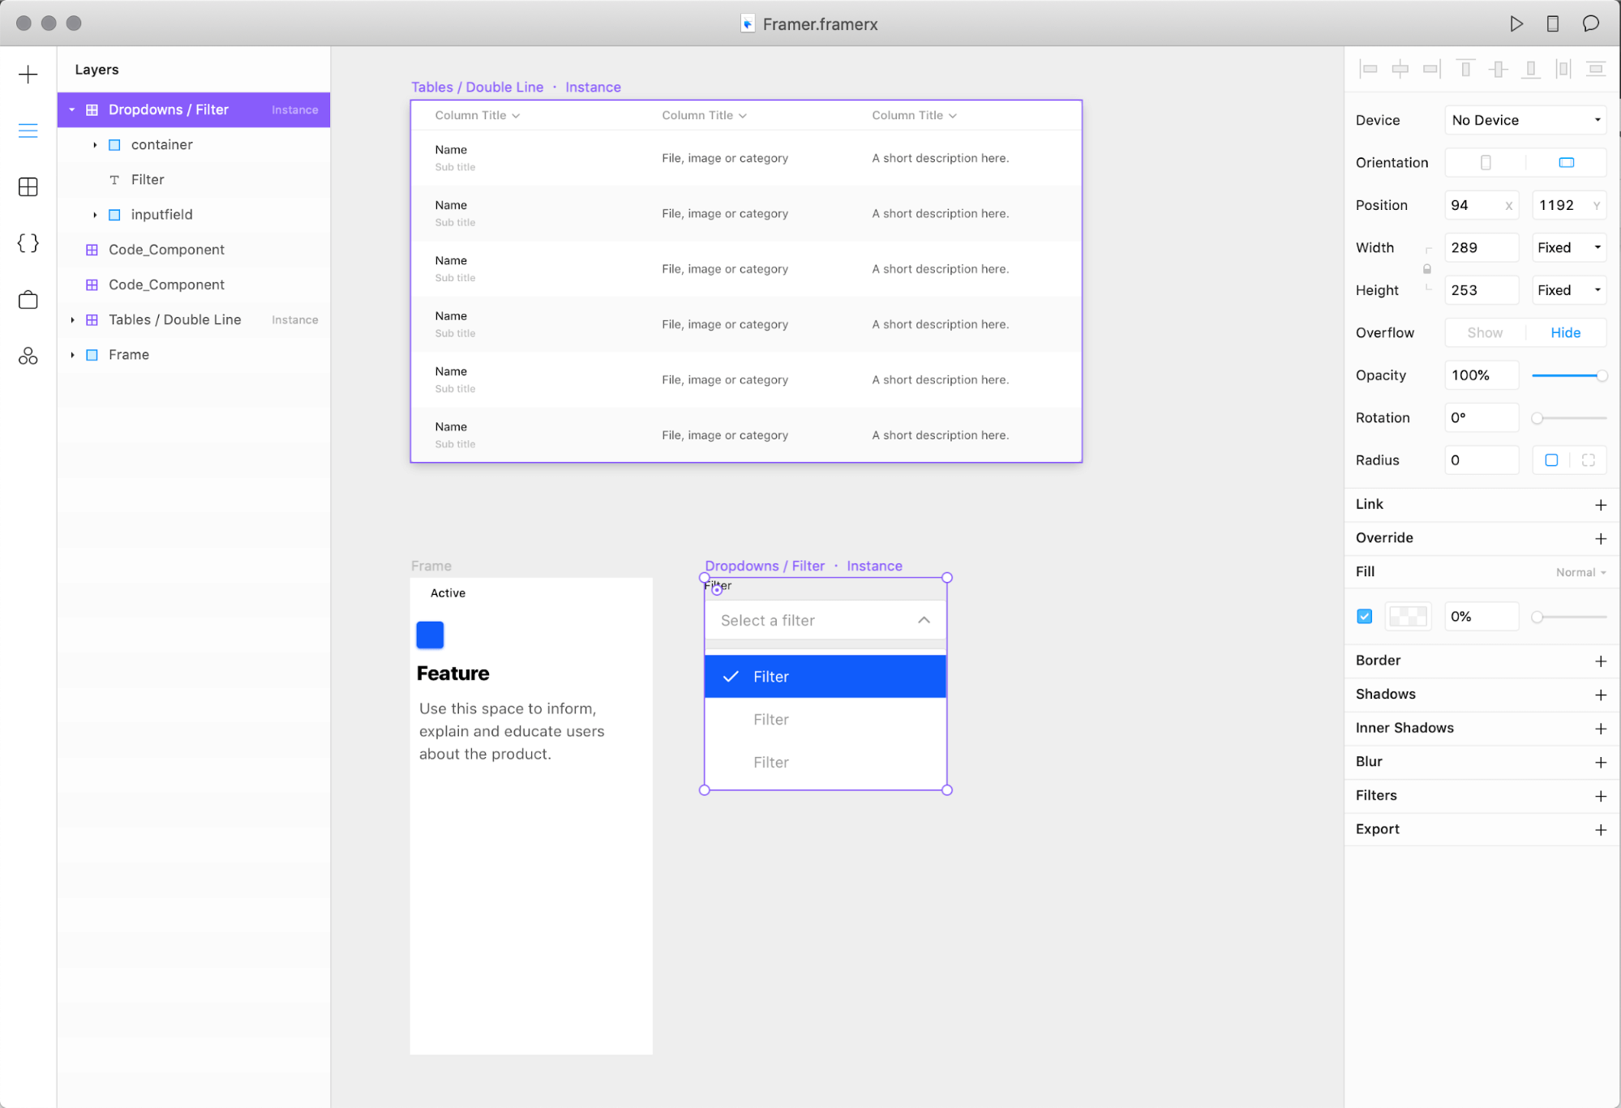Click the Width input field showing 289
Image resolution: width=1621 pixels, height=1108 pixels.
[1480, 247]
